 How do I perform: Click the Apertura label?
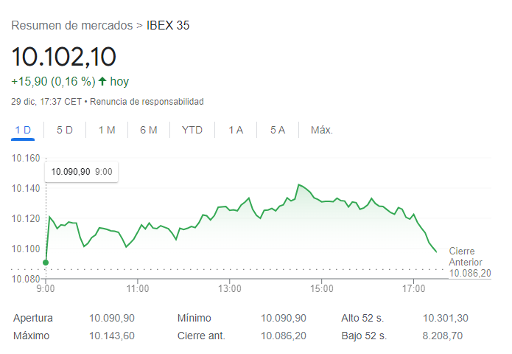[33, 318]
